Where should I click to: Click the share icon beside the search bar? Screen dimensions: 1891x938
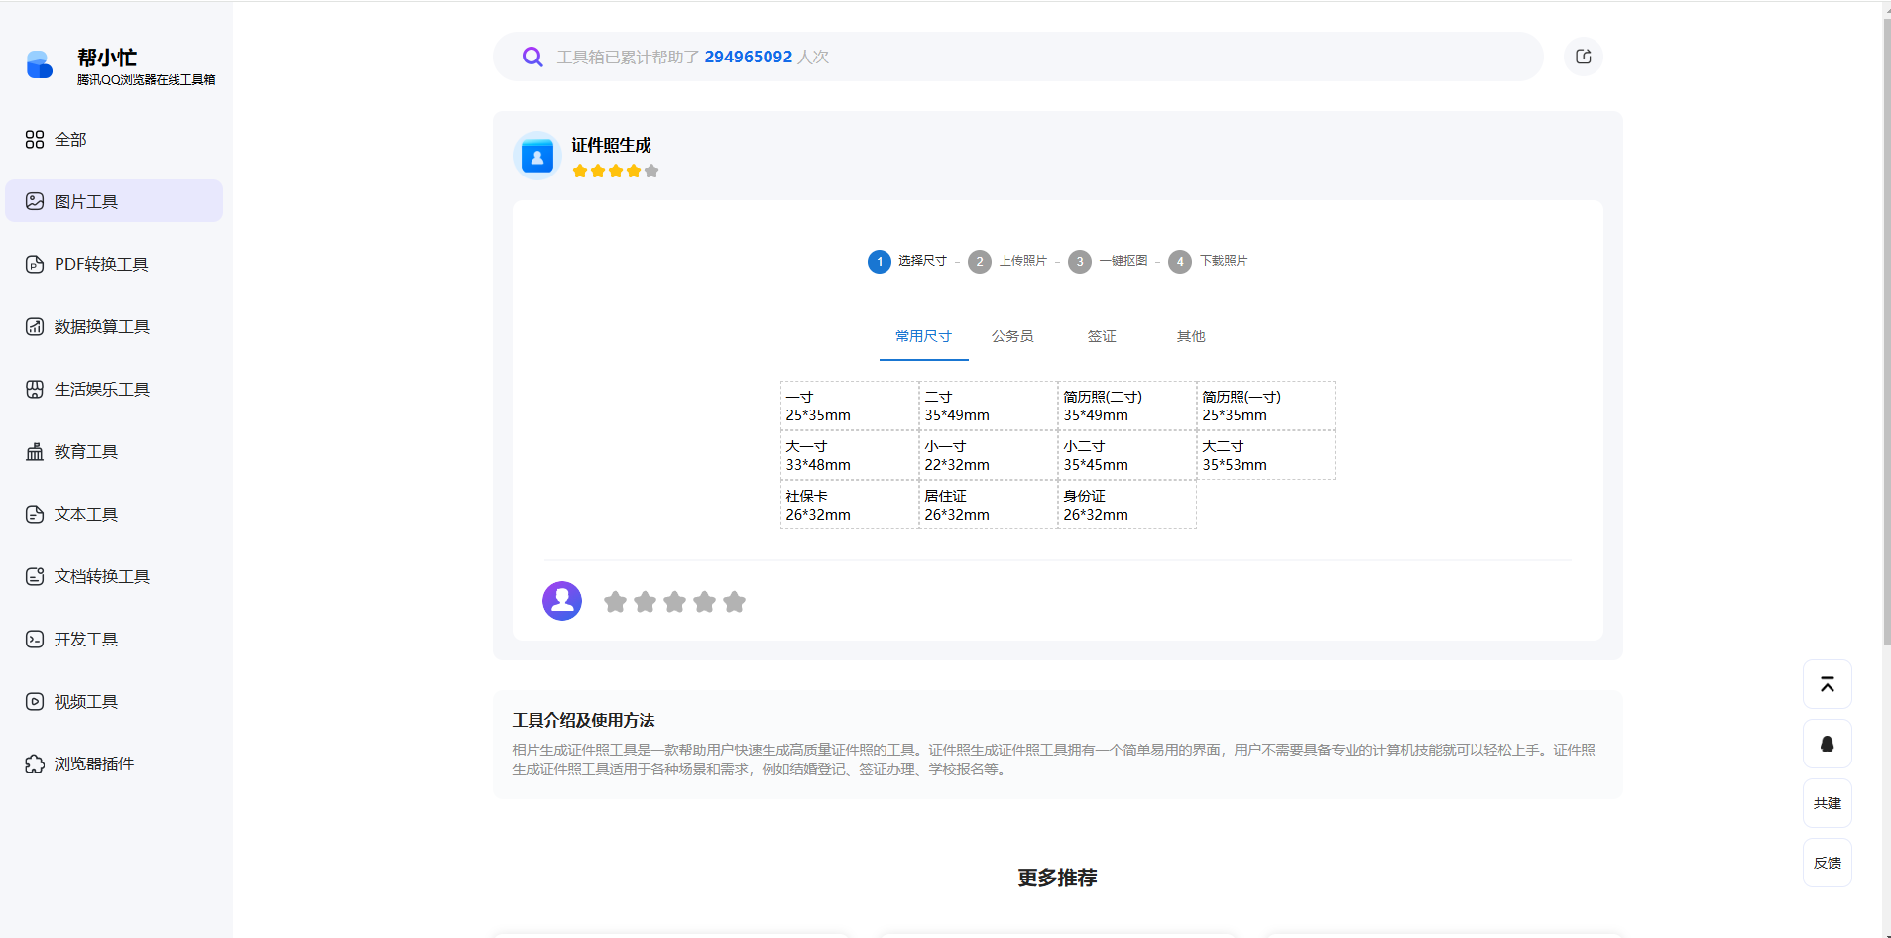pos(1583,57)
